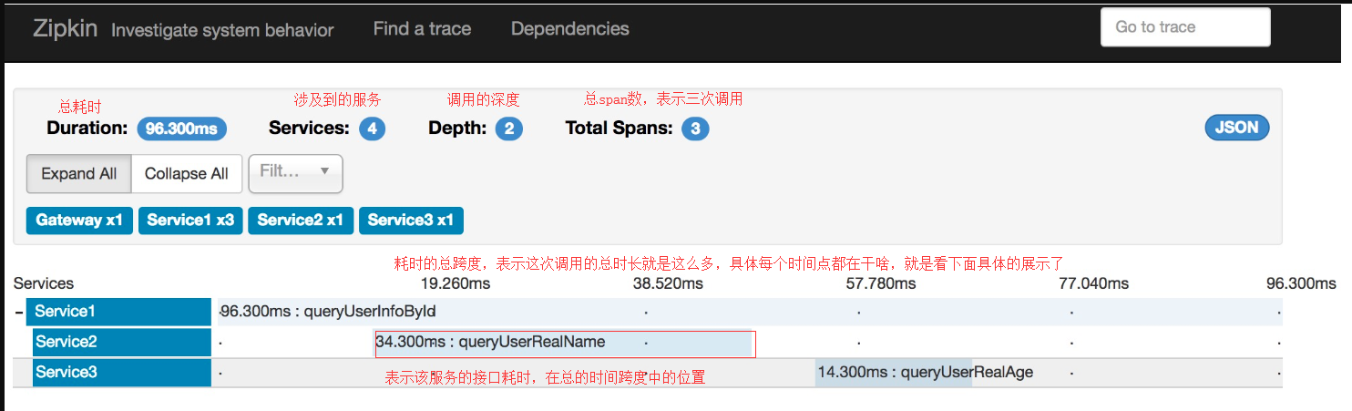Select the Service2 x1 service tag
1352x411 pixels.
tap(301, 221)
